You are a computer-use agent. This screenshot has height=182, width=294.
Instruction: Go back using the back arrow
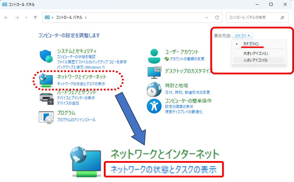coord(7,17)
